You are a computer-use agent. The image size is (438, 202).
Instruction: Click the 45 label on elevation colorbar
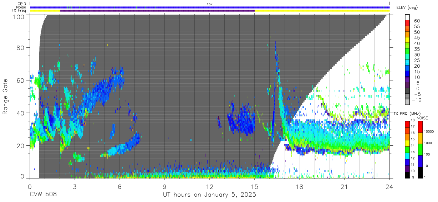[x=417, y=38]
